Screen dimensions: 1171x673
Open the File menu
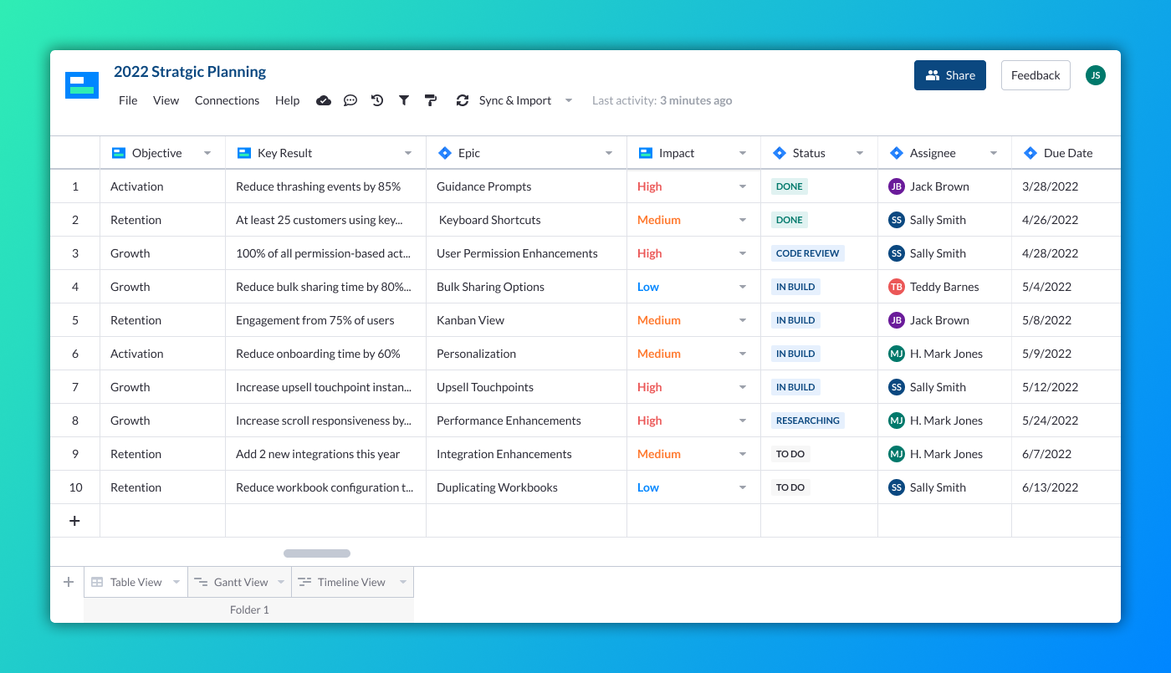[128, 100]
